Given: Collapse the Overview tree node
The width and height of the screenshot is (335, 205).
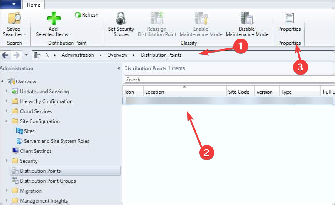Looking at the screenshot, I should click(2, 81).
